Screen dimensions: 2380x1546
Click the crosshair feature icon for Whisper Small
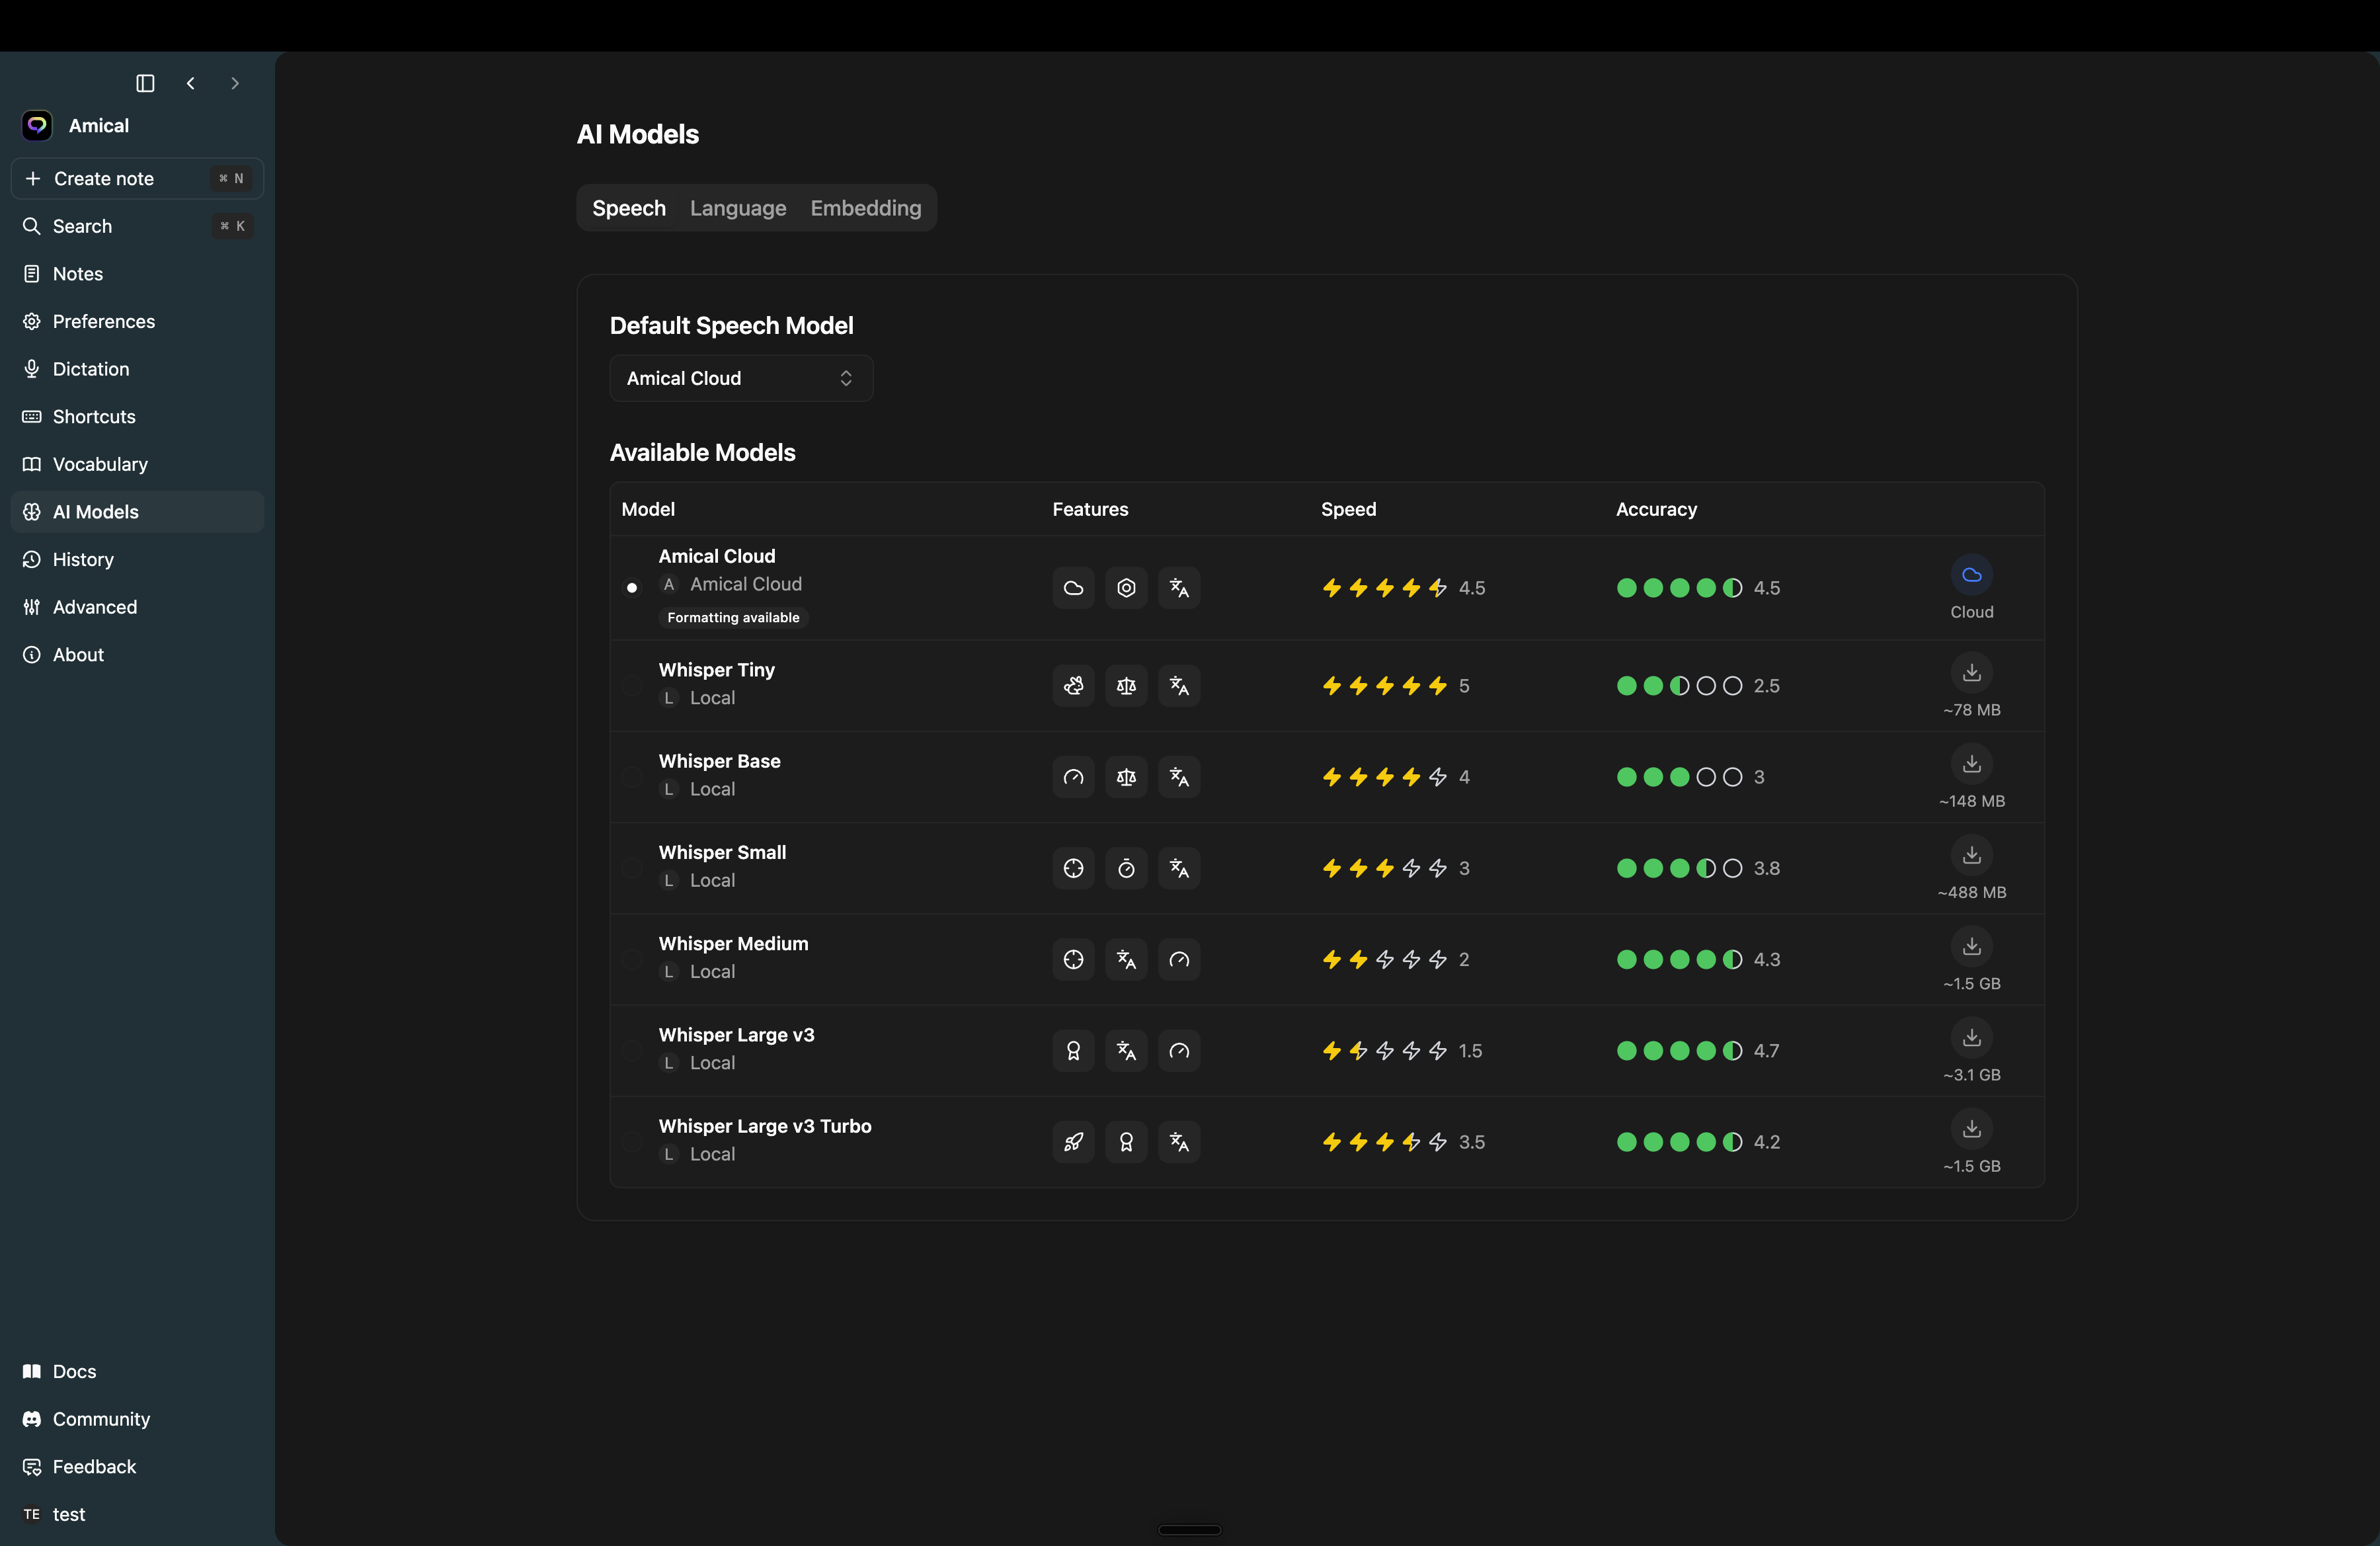pyautogui.click(x=1073, y=868)
